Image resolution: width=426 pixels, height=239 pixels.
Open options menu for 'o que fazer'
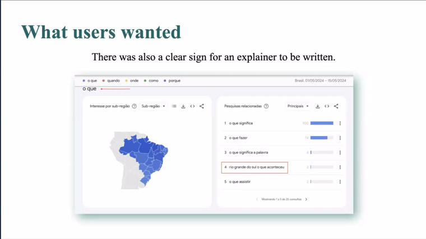coord(340,138)
